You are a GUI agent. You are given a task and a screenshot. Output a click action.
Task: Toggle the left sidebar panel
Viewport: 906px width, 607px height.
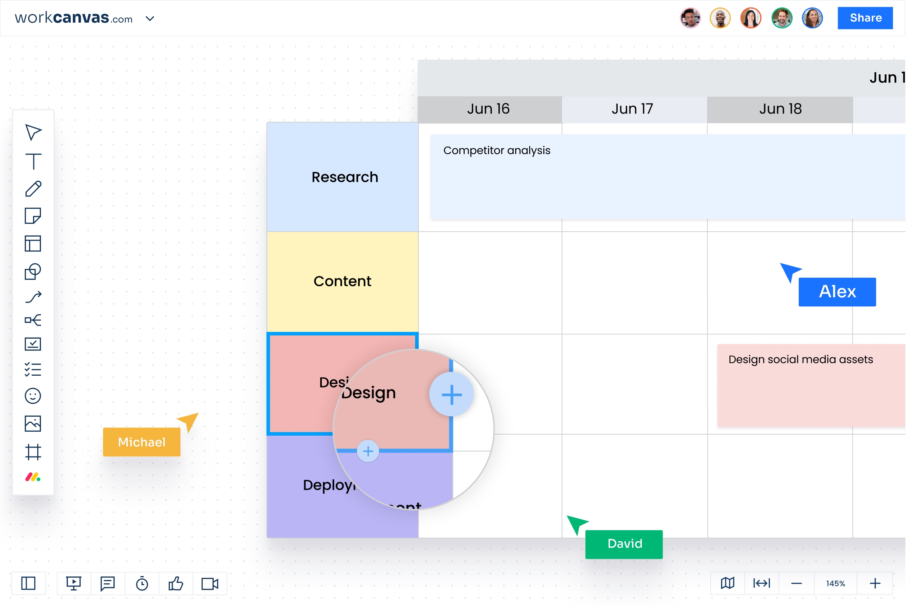[x=28, y=584]
